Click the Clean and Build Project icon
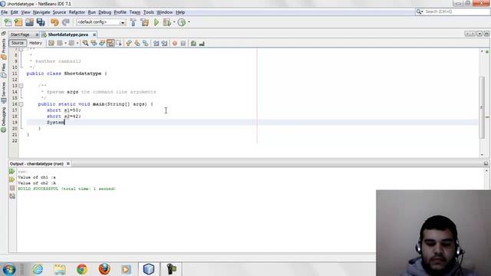 [145, 22]
